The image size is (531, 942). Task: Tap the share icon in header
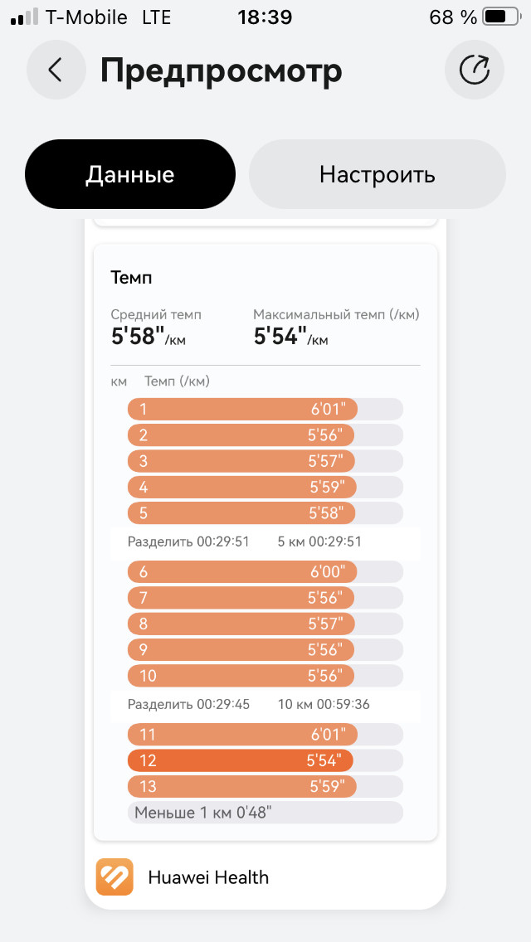click(474, 70)
